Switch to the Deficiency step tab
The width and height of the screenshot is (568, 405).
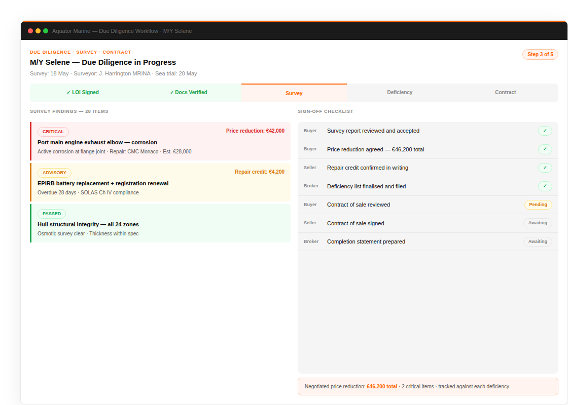[x=400, y=93]
